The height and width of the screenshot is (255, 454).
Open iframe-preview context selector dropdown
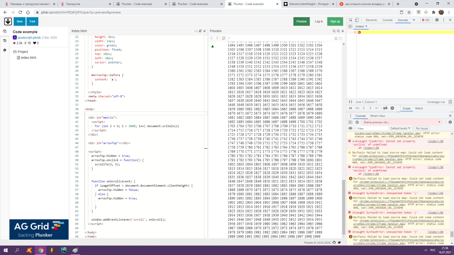[402, 122]
